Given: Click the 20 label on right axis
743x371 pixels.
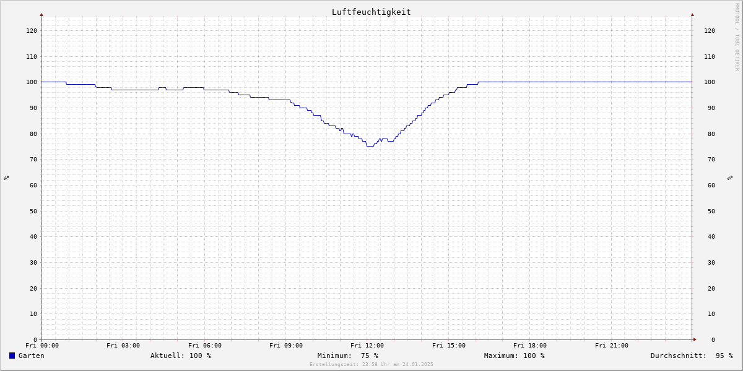Looking at the screenshot, I should (x=711, y=288).
